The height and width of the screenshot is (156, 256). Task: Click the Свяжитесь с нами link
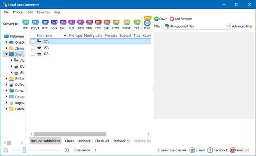172,150
